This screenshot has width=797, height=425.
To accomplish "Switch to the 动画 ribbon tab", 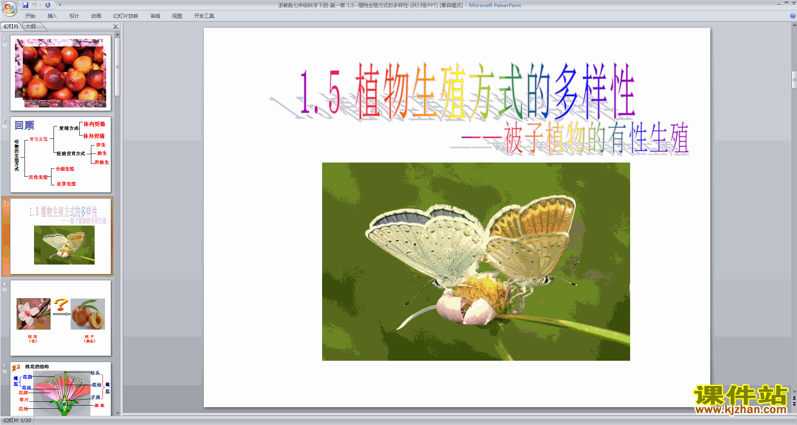I will pos(96,16).
